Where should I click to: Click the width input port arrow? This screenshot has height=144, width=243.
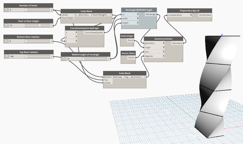[138, 18]
